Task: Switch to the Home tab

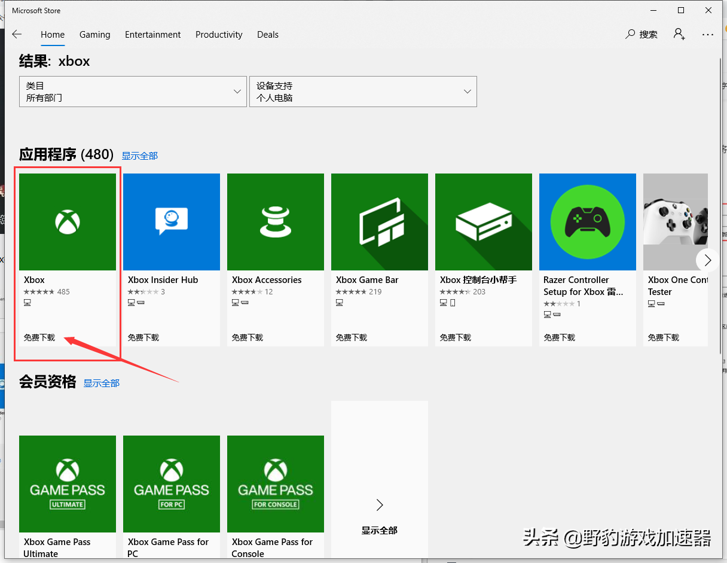Action: point(53,35)
